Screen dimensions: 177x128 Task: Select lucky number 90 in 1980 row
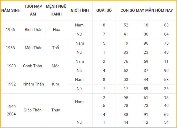[166, 71]
